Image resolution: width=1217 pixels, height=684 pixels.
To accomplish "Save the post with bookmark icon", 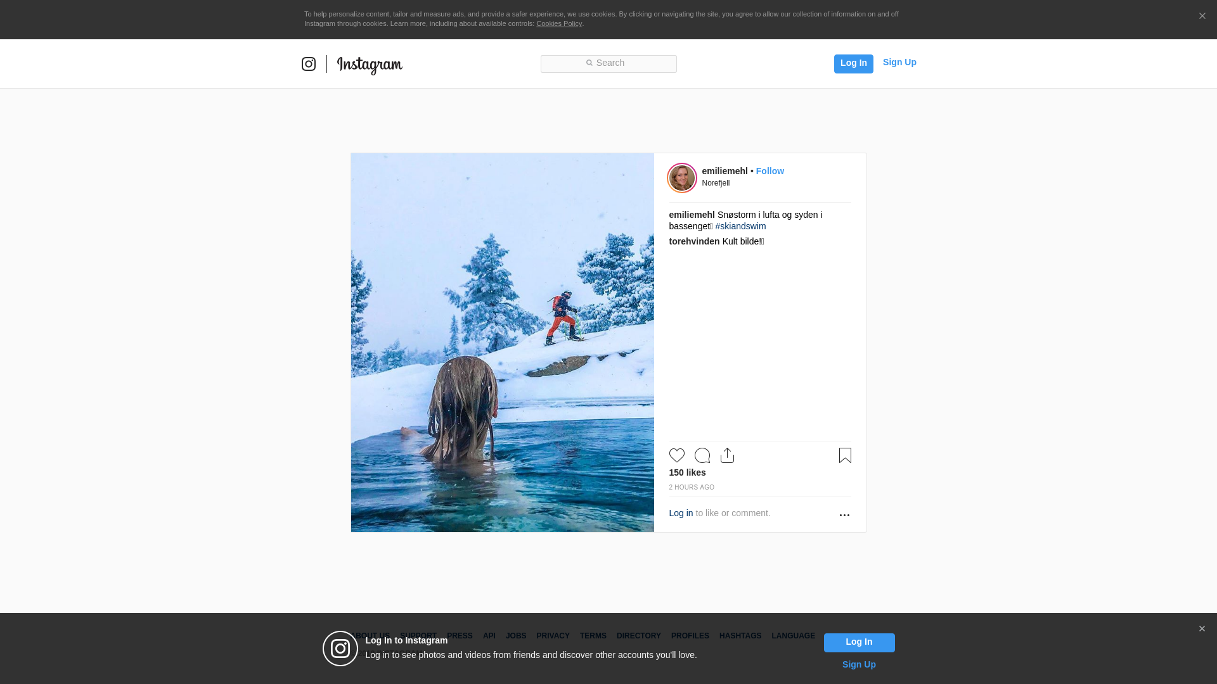I will click(845, 455).
